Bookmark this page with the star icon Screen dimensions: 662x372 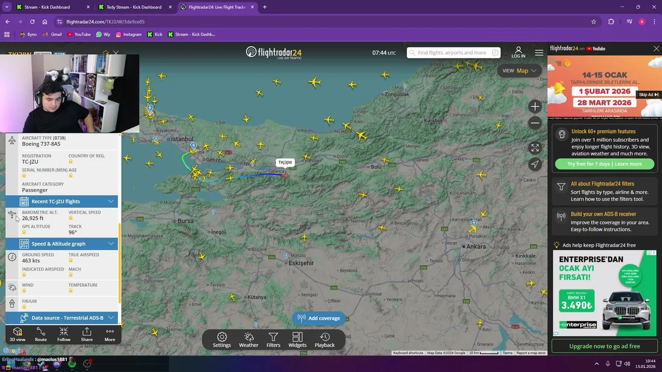click(x=594, y=22)
